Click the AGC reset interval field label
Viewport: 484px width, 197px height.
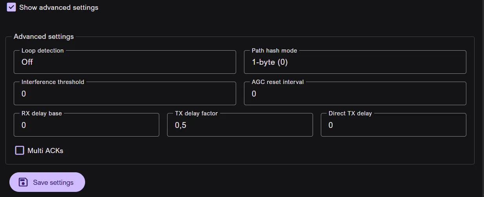coord(278,82)
